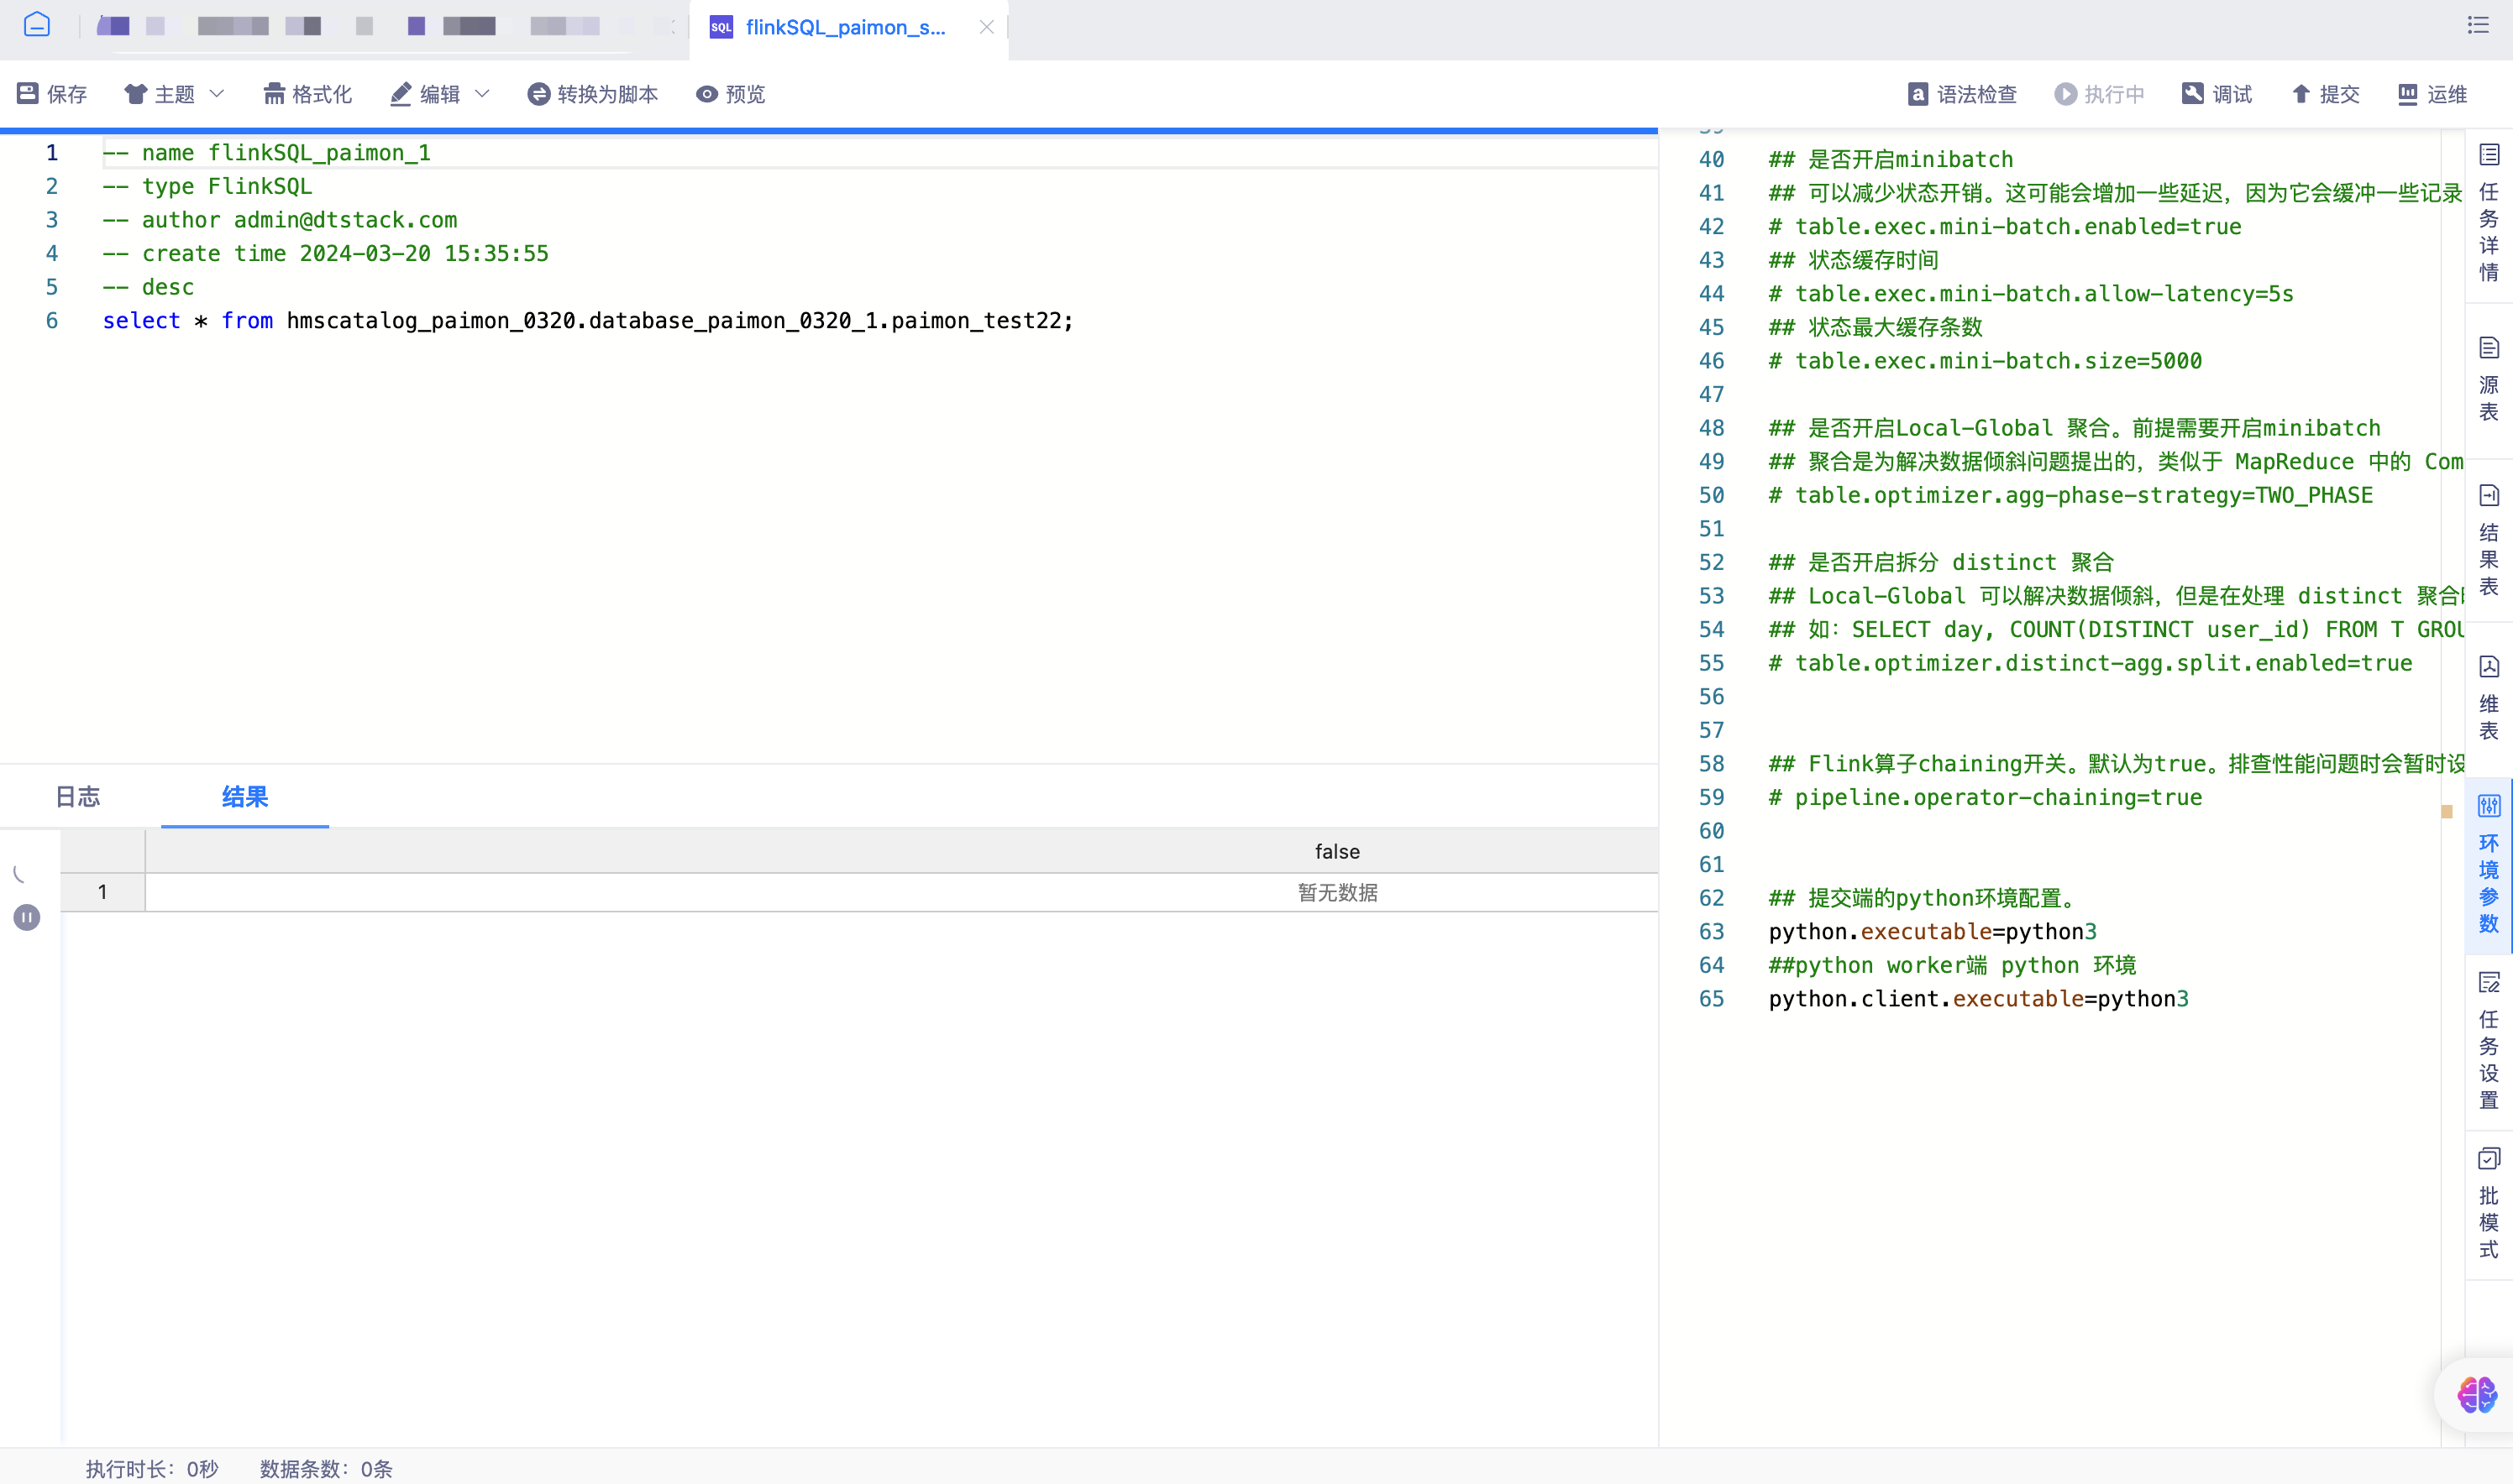Click line 1 name comment

(x=266, y=153)
